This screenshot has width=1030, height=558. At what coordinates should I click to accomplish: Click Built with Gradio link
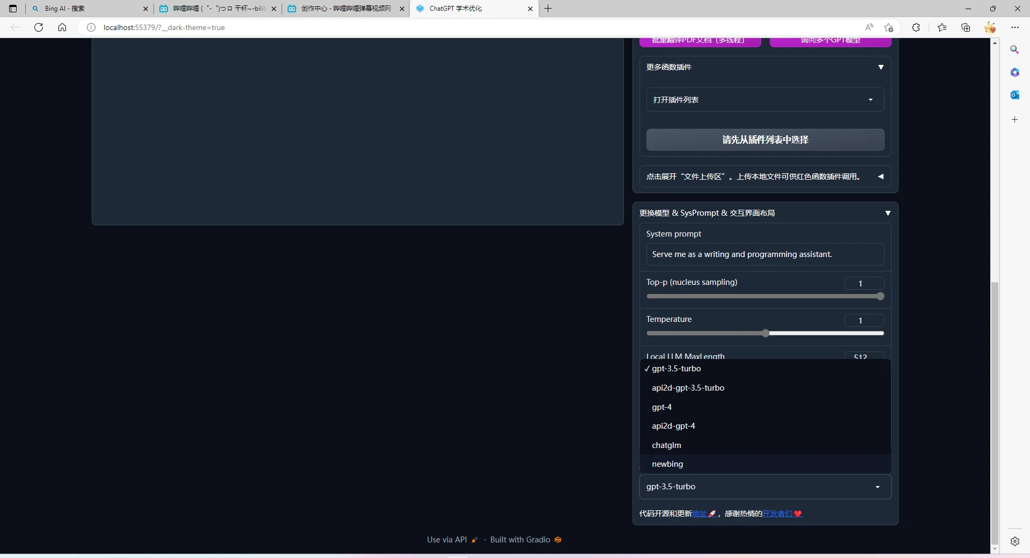[526, 540]
